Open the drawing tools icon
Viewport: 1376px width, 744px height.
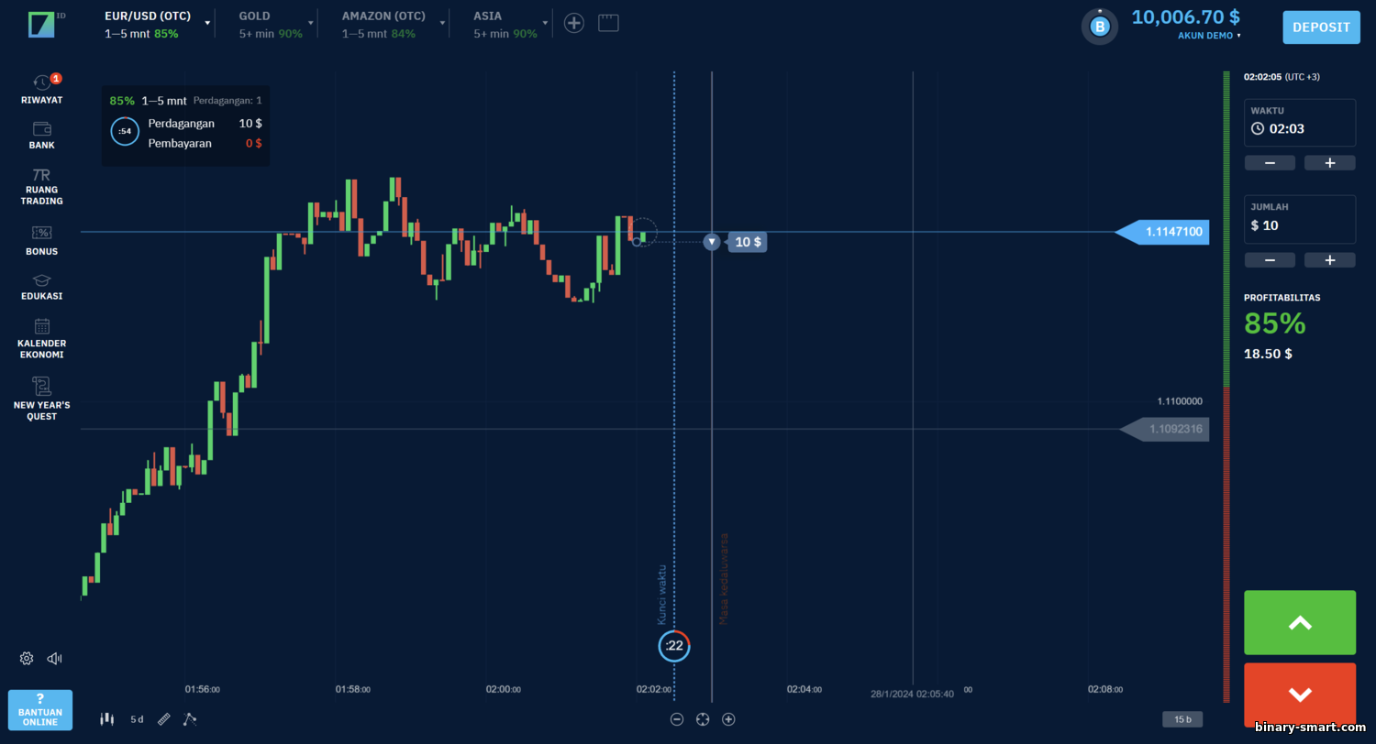coord(190,719)
